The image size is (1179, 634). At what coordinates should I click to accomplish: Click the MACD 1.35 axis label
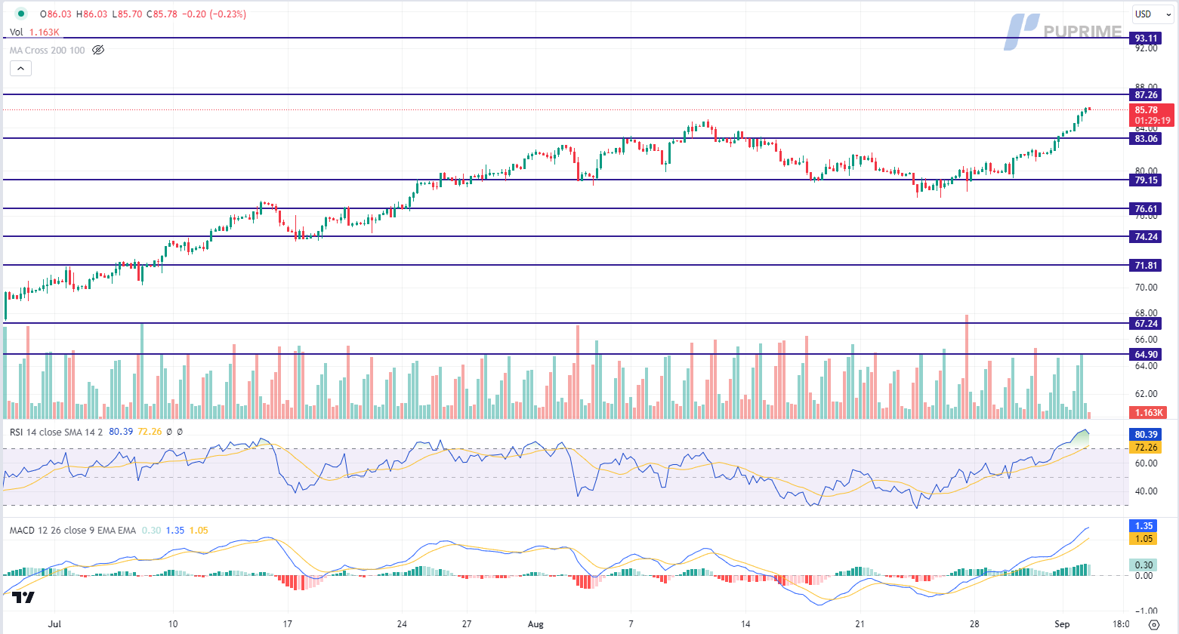click(1144, 526)
